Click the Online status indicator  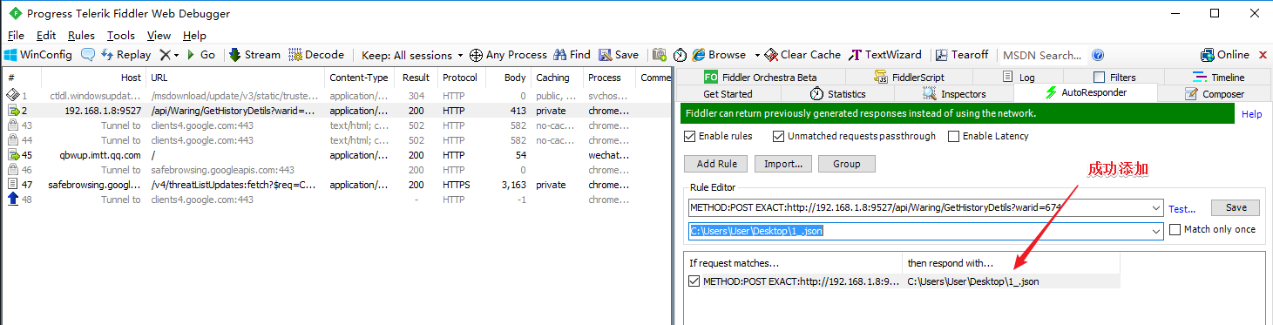click(x=1224, y=54)
